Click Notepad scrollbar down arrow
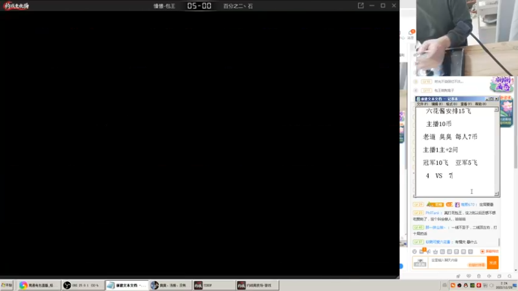This screenshot has width=518, height=291. click(x=496, y=193)
